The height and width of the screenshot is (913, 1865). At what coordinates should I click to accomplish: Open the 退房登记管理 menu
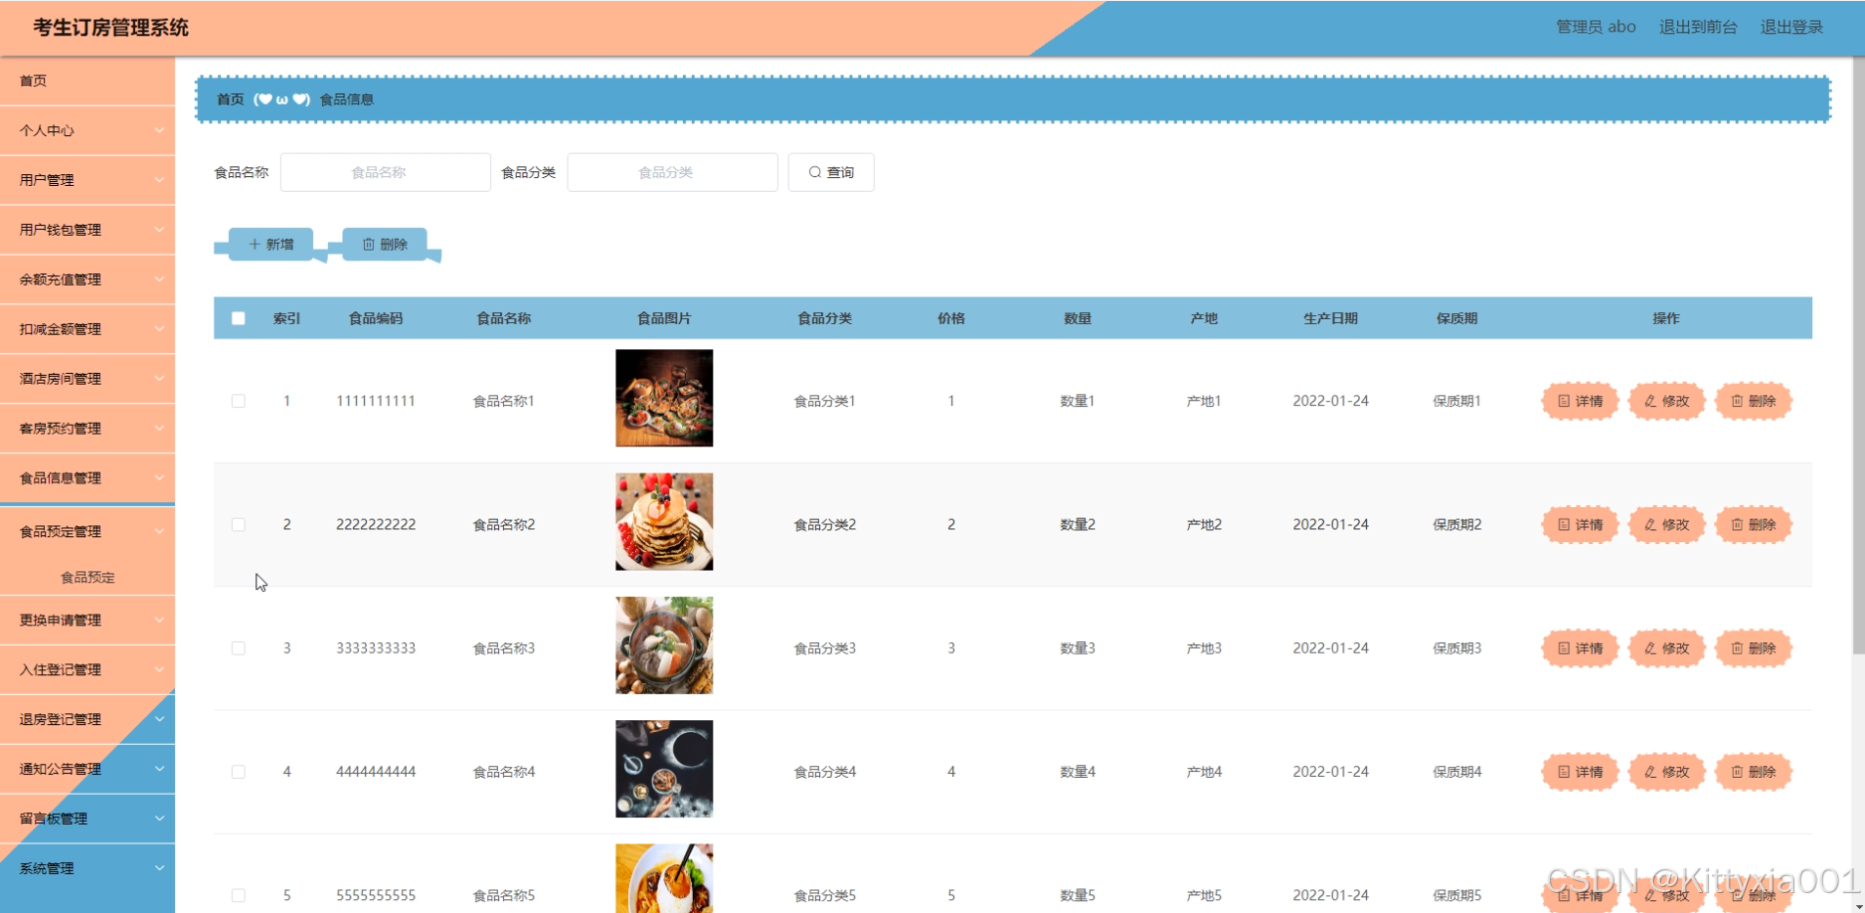(x=87, y=719)
